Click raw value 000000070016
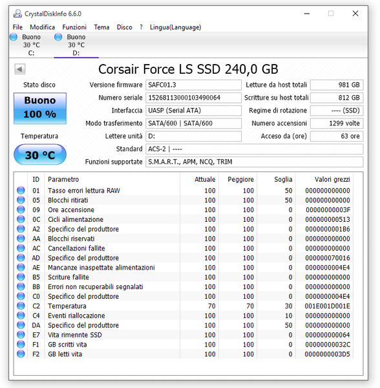380x388 pixels. click(x=328, y=258)
